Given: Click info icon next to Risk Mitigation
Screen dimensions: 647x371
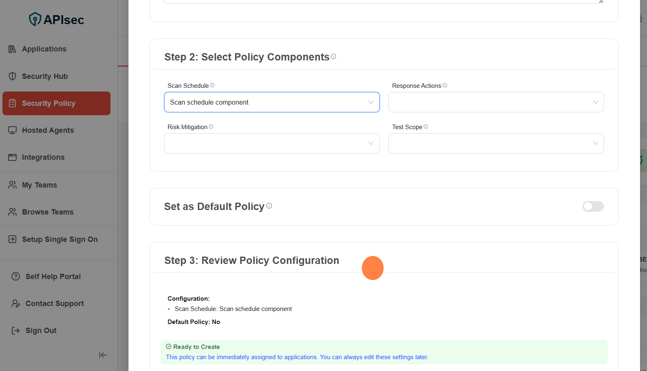Looking at the screenshot, I should point(211,127).
